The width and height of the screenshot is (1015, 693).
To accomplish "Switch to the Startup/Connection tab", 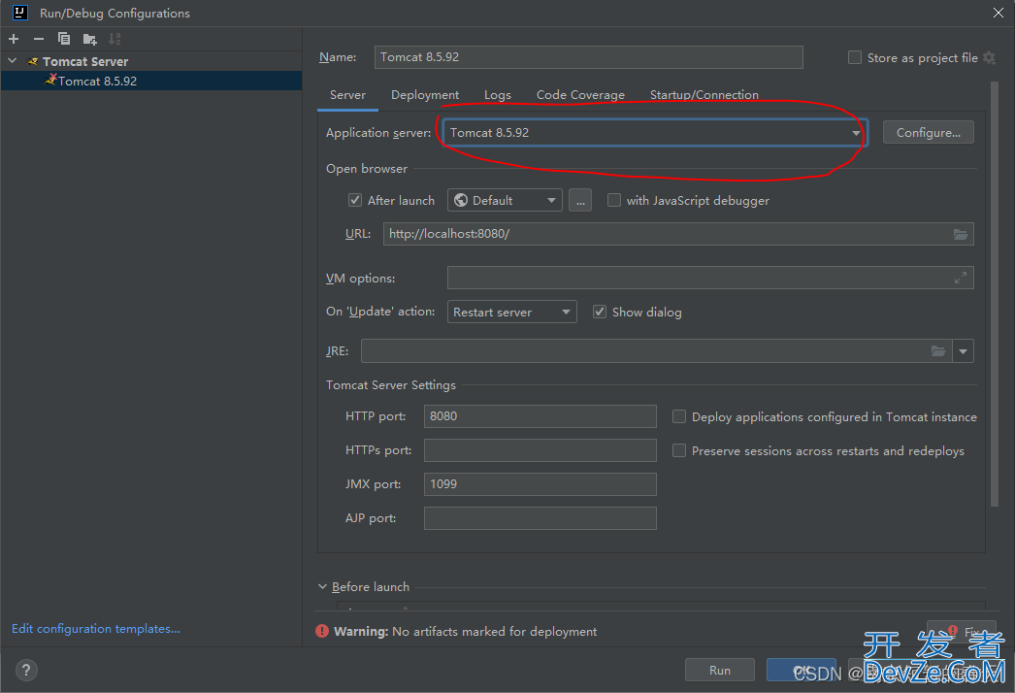I will (x=704, y=95).
